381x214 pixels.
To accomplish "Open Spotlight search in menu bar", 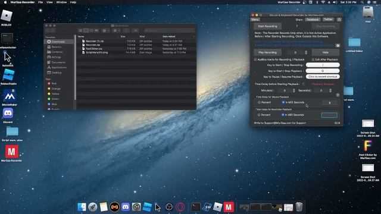I will [362, 2].
